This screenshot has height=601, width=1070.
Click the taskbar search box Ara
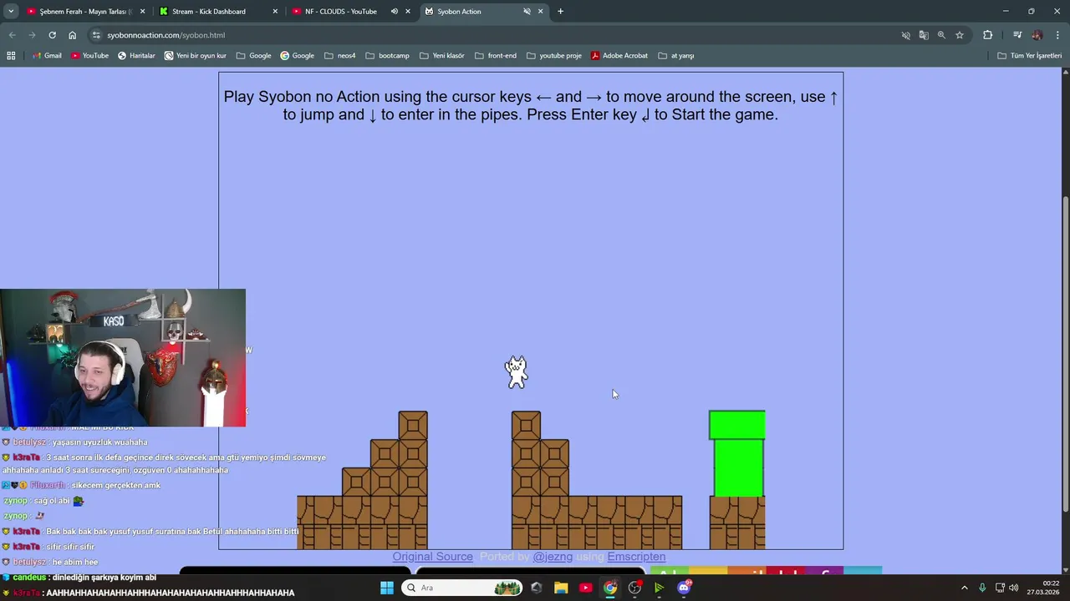[x=462, y=588]
